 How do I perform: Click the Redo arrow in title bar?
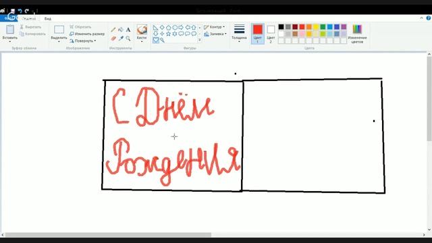point(27,11)
